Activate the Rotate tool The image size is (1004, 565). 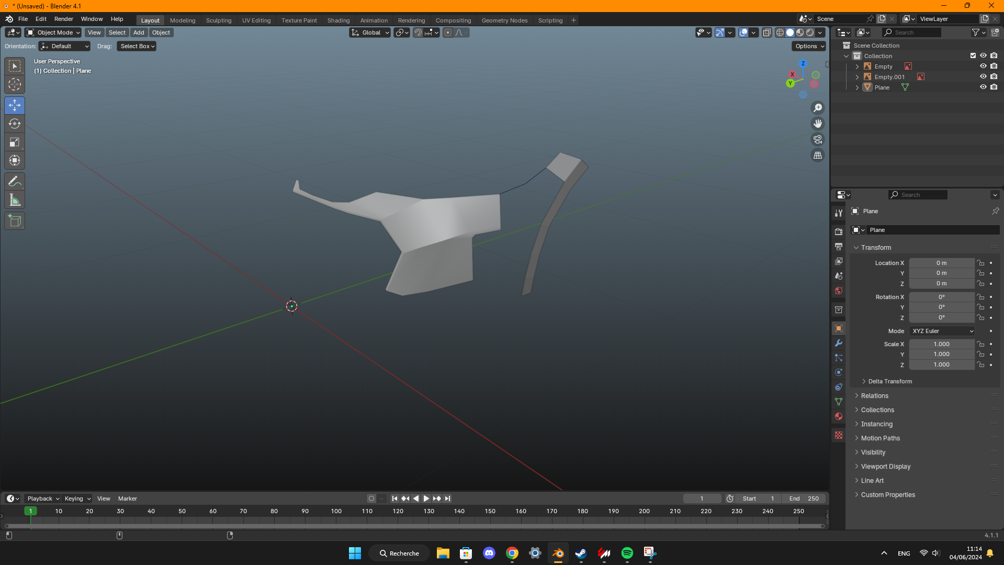(x=15, y=124)
